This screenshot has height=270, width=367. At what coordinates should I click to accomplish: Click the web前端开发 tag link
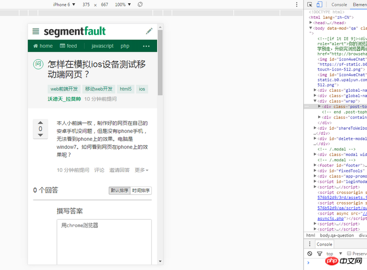pos(64,89)
